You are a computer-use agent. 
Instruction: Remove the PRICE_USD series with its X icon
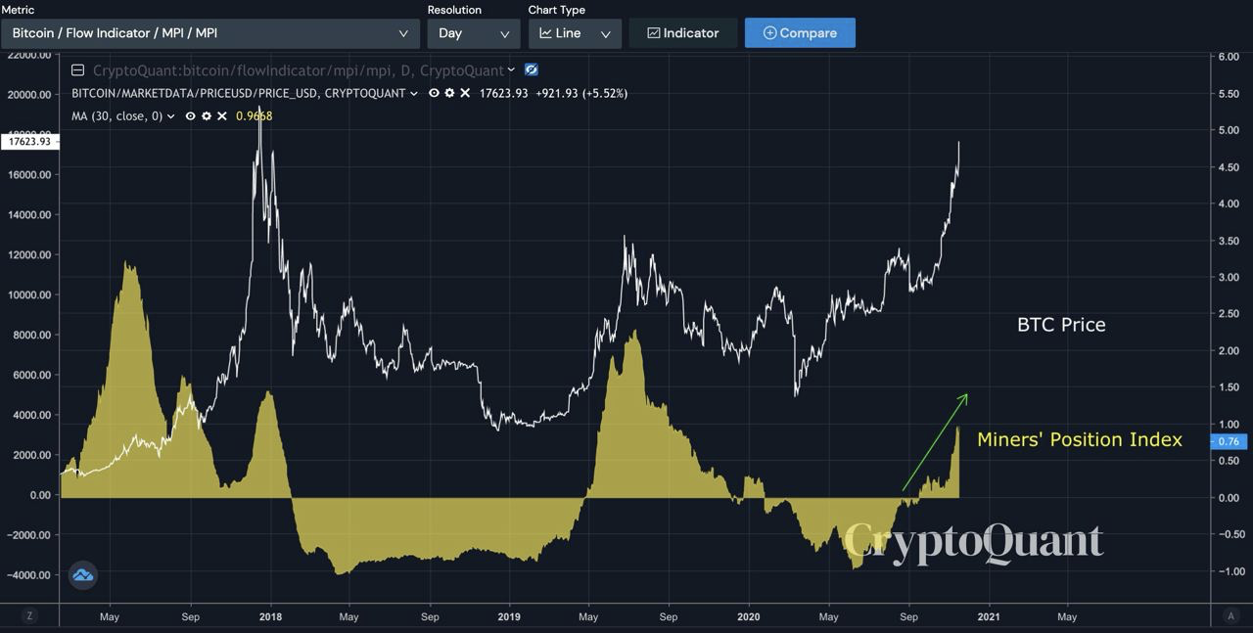click(x=464, y=93)
